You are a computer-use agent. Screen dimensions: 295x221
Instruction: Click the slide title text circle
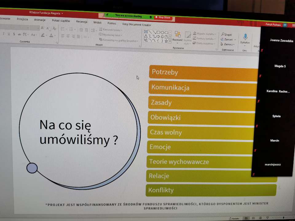tap(80, 131)
